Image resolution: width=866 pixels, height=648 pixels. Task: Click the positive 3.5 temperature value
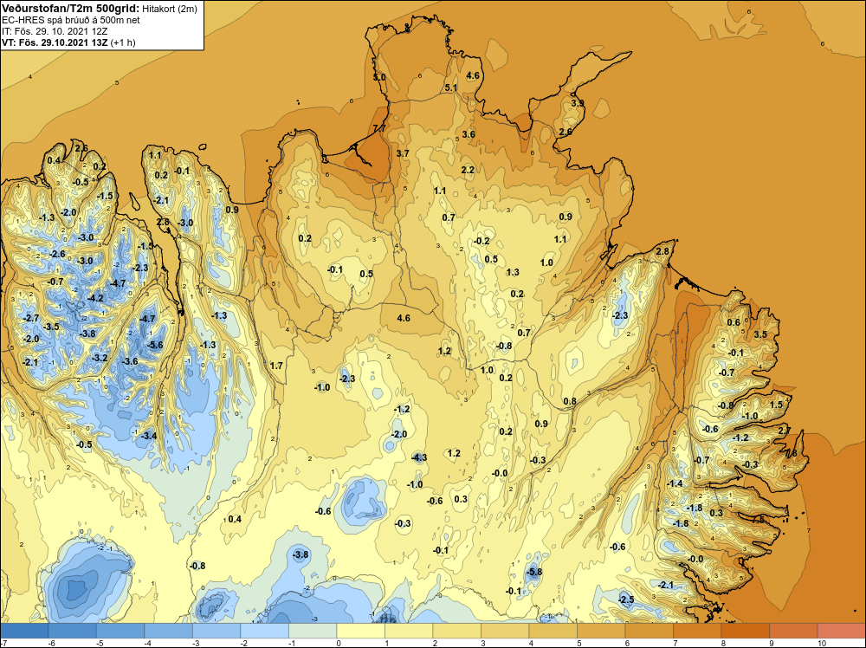(x=760, y=334)
